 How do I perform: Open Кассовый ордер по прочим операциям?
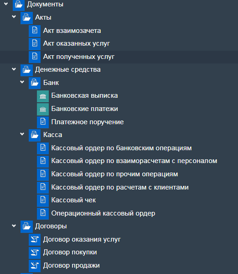coord(114,174)
